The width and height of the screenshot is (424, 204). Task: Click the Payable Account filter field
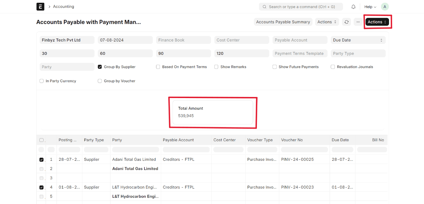[300, 40]
